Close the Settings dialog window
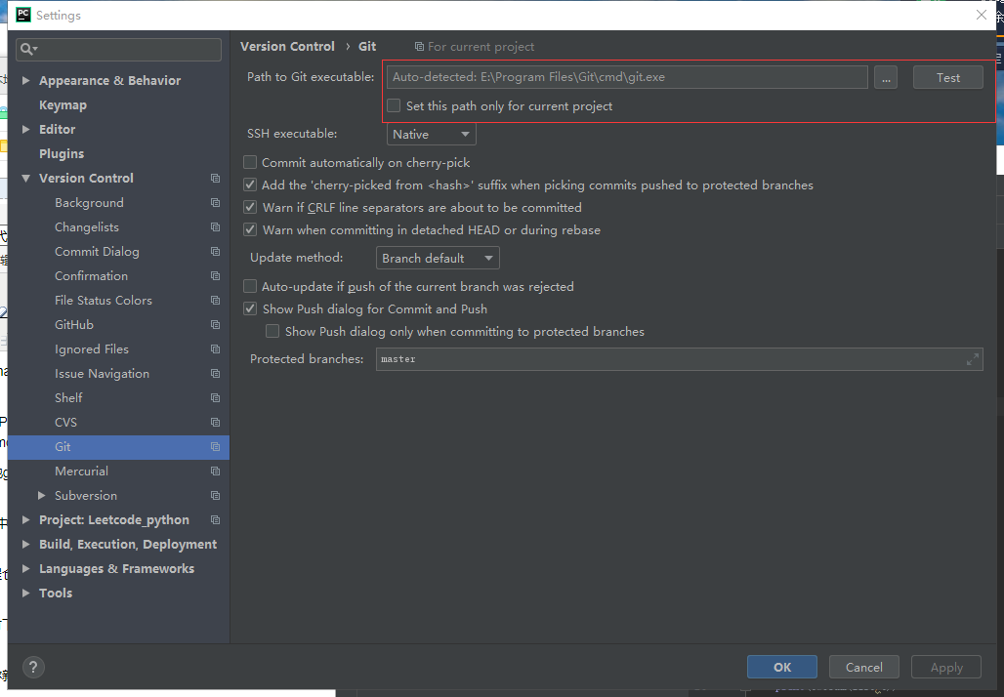The width and height of the screenshot is (1004, 697). coord(981,15)
